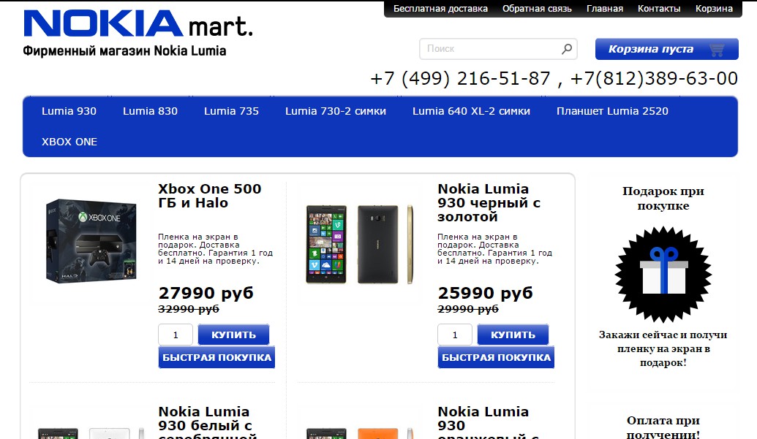Focus the Поиск search field
Viewport: 757px width, 439px height.
(x=492, y=49)
